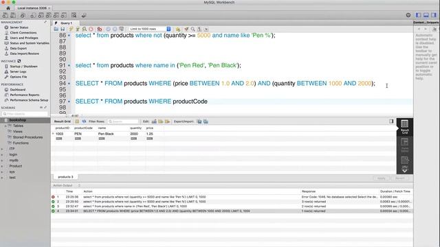This screenshot has height=247, width=440.
Task: Expand the ITP schema
Action: click(2, 149)
